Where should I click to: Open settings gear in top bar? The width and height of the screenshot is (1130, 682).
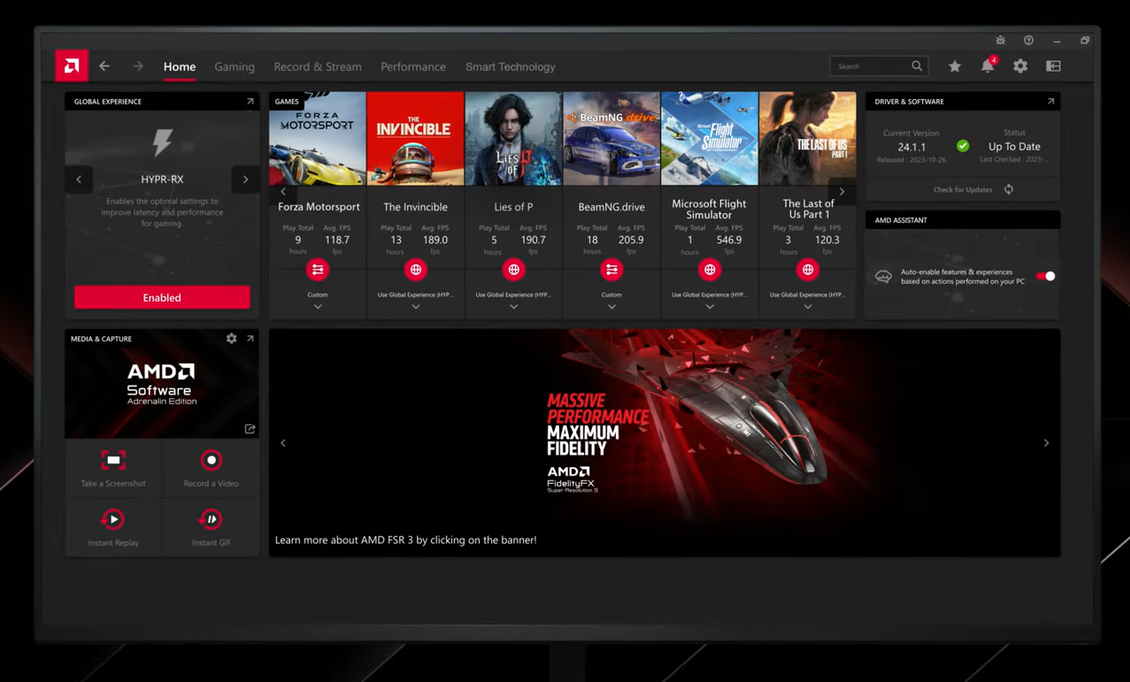click(x=1020, y=66)
